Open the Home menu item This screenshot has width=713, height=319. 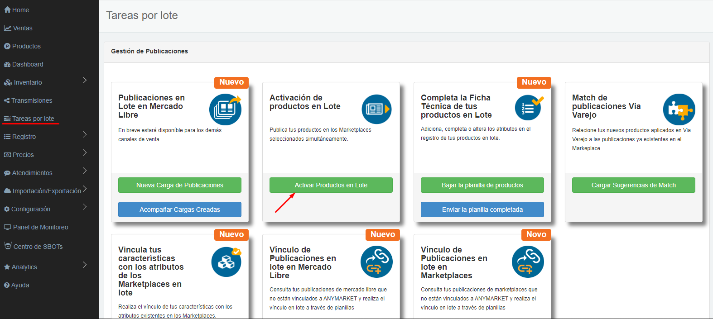click(x=20, y=10)
